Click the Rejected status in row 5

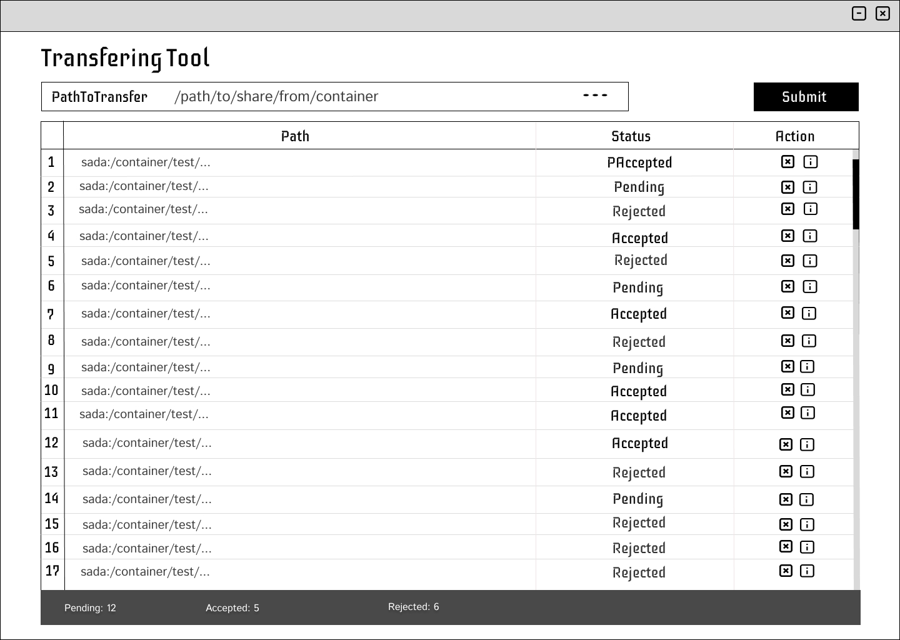coord(641,260)
